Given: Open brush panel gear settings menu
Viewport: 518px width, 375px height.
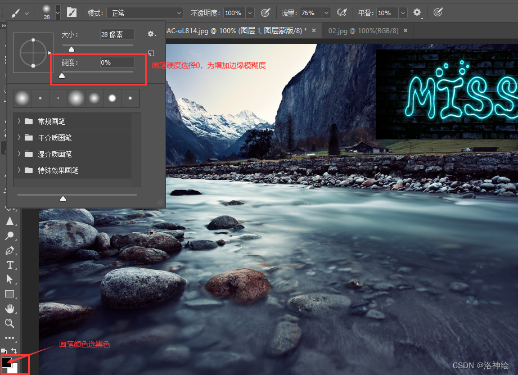Looking at the screenshot, I should (151, 34).
